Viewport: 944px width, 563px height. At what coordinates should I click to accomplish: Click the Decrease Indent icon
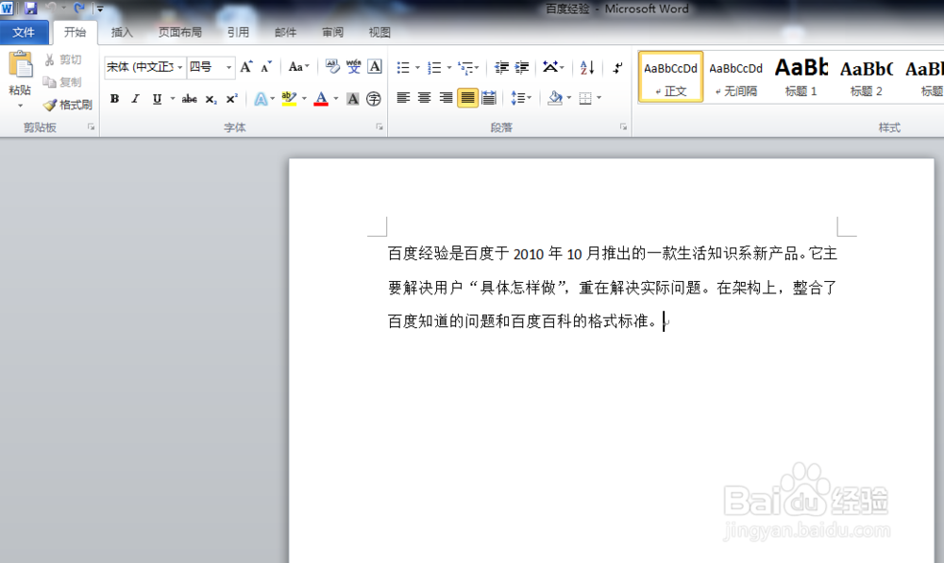coord(501,67)
